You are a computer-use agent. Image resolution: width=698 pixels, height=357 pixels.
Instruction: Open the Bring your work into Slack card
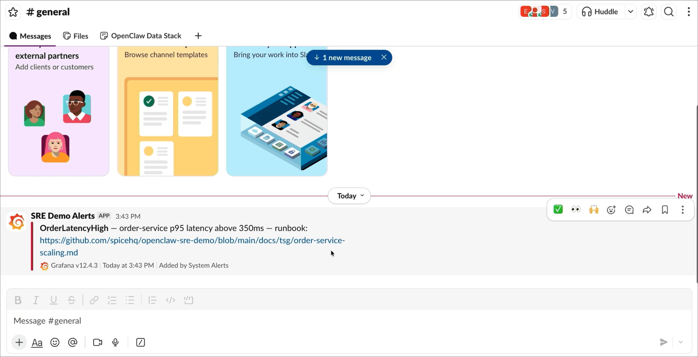(x=277, y=111)
